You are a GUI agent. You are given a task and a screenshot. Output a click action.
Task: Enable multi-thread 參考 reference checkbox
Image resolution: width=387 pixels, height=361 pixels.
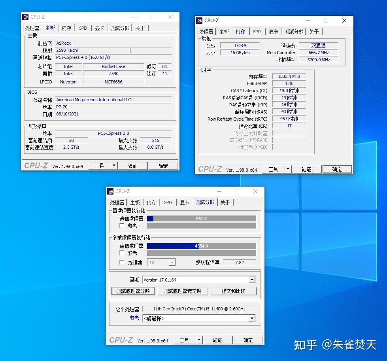122,253
